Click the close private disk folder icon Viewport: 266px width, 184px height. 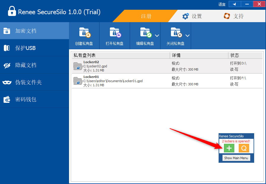pos(176,32)
